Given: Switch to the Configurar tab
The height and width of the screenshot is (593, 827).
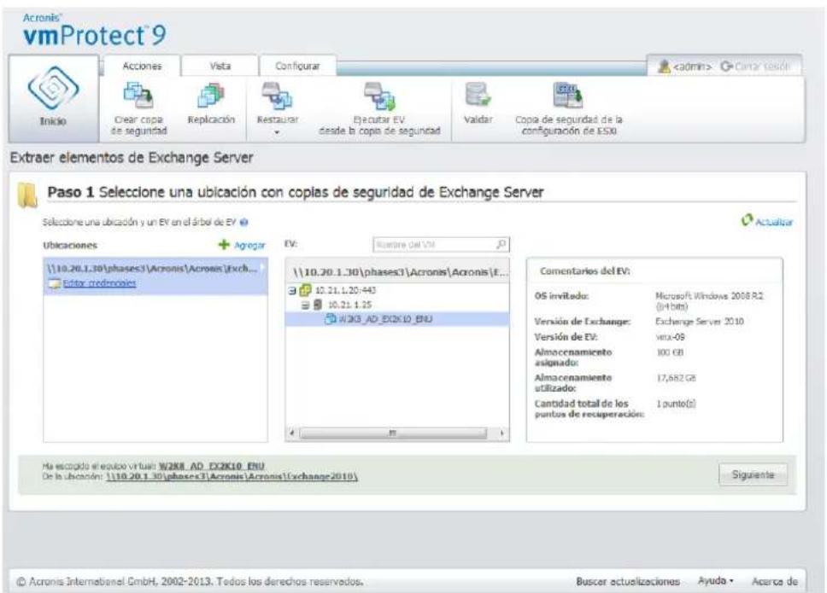Looking at the screenshot, I should pyautogui.click(x=297, y=67).
